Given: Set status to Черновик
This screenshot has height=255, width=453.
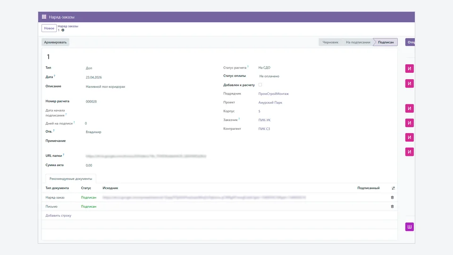Looking at the screenshot, I should point(330,42).
